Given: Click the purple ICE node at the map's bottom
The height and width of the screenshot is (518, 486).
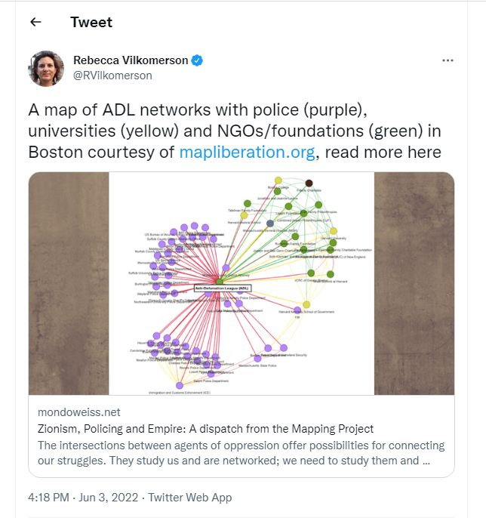Looking at the screenshot, I should click(x=180, y=386).
